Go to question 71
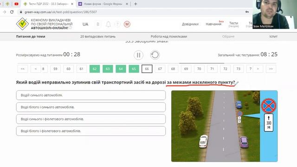This screenshot has height=167, width=297. (212, 69)
